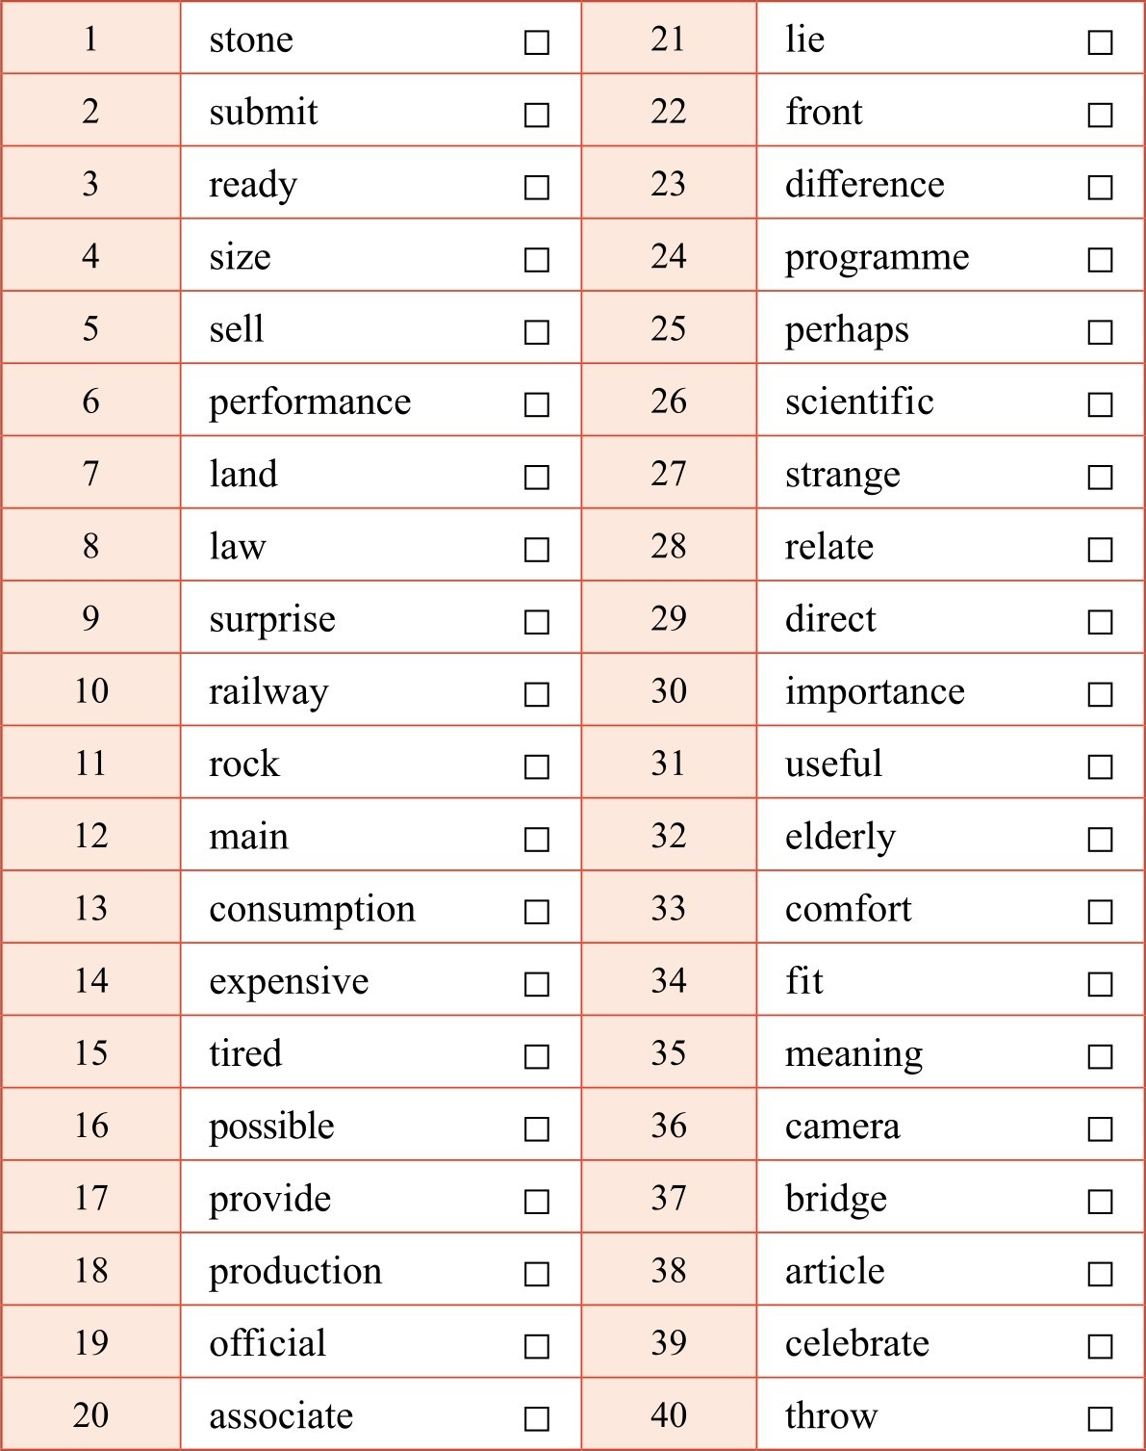Click the number 27 cell

pyautogui.click(x=668, y=474)
